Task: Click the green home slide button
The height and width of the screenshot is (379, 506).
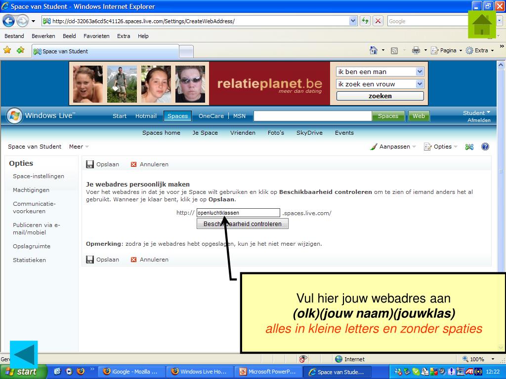Action: (x=482, y=24)
